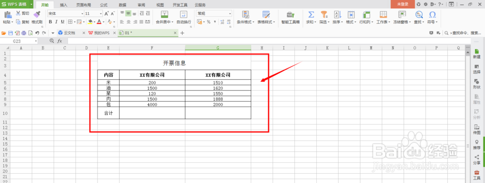Open the font name dropdown 宋体
485x183 pixels.
click(82, 14)
